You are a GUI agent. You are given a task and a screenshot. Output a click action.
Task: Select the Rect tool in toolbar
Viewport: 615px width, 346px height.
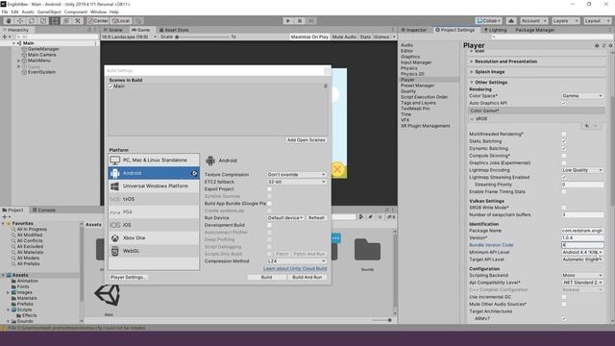click(55, 21)
